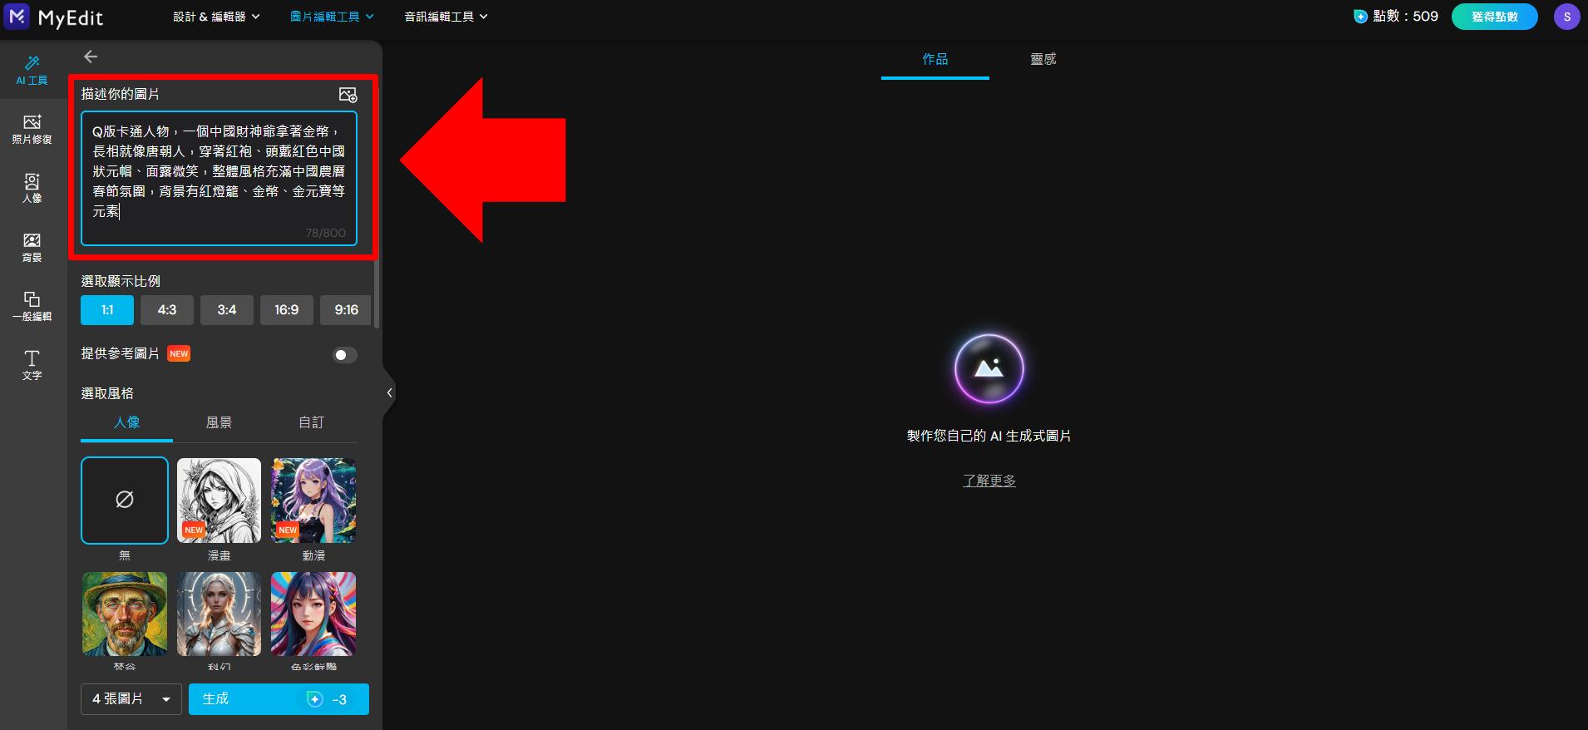Image resolution: width=1588 pixels, height=730 pixels.
Task: Collapse the left panel with chevron handle
Action: click(x=389, y=392)
